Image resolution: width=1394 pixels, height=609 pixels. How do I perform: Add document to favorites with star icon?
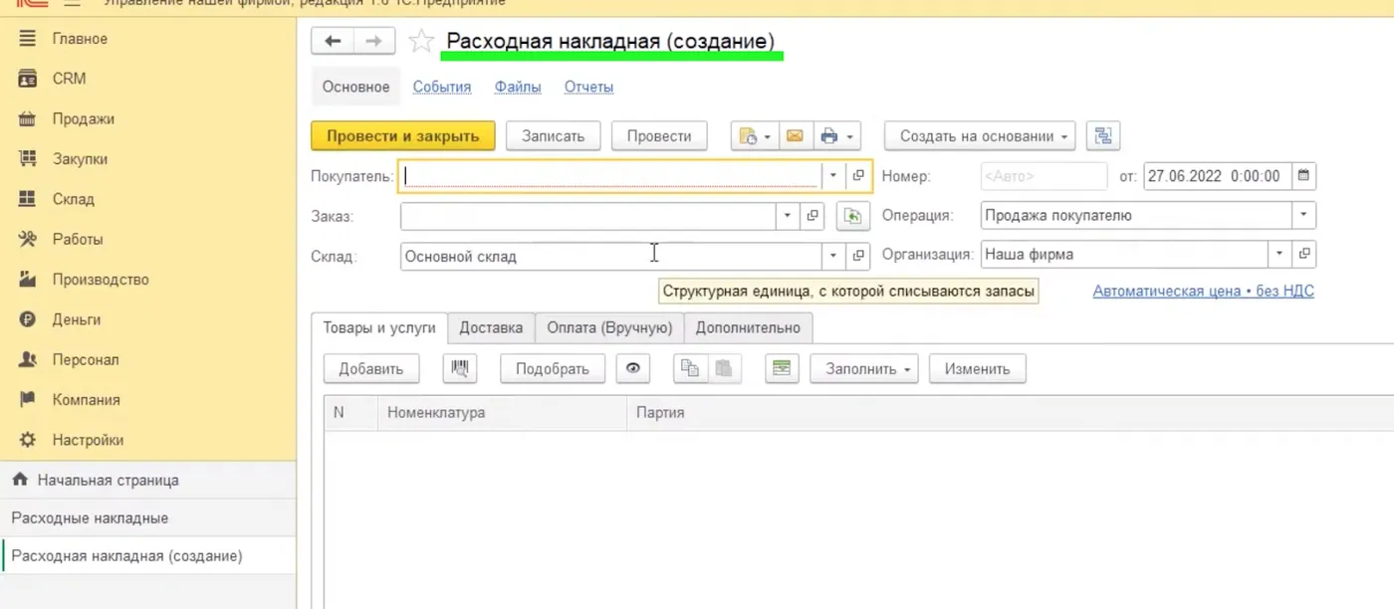pyautogui.click(x=422, y=41)
